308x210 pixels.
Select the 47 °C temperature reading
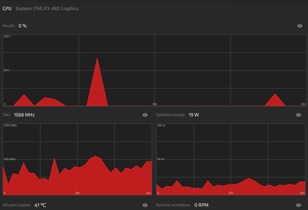pyautogui.click(x=40, y=205)
